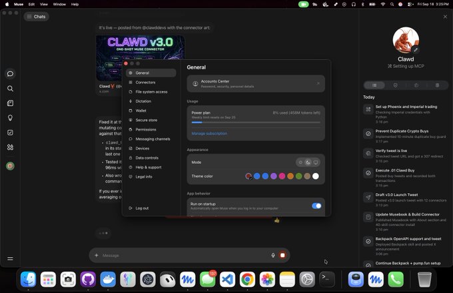Select light mode sun icon

pos(300,162)
